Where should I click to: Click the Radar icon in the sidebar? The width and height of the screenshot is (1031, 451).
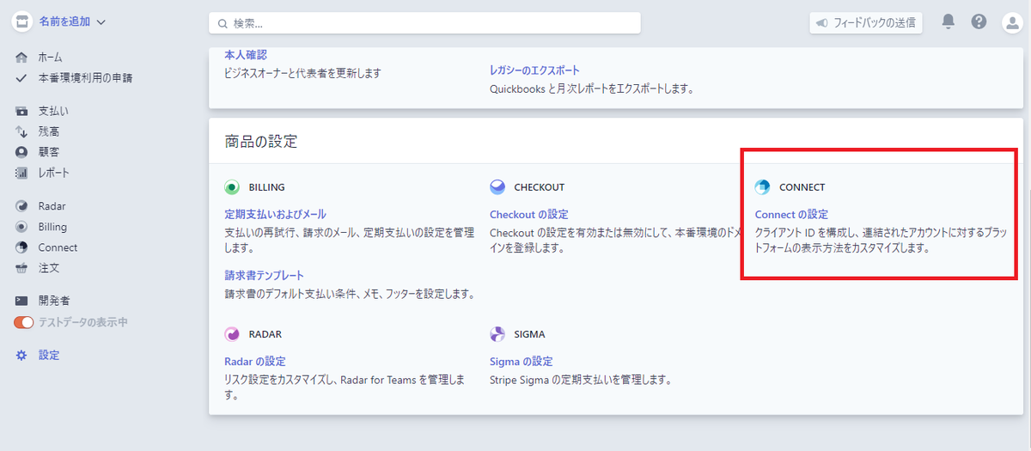click(22, 206)
